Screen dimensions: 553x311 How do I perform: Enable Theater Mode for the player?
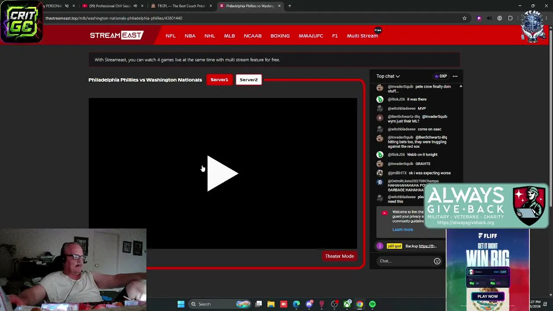tap(339, 256)
